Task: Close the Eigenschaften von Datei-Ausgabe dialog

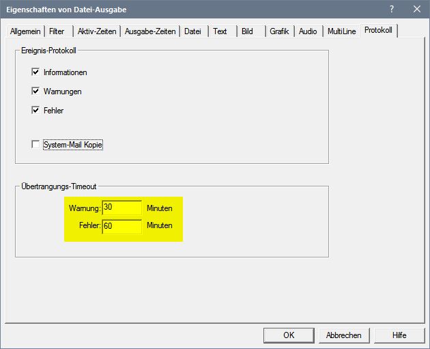Action: [x=416, y=9]
